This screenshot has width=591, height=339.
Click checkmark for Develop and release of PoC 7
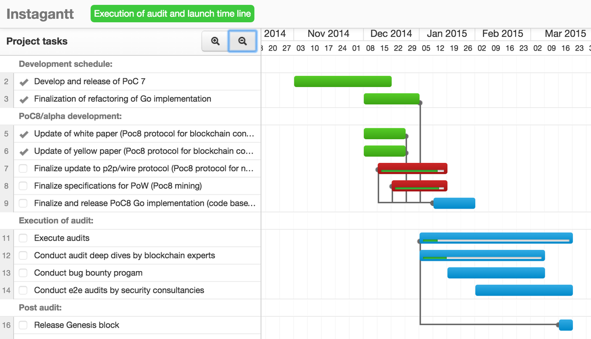coord(23,82)
